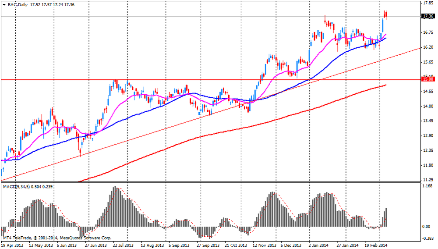Click the 11.25 price axis label

(428, 180)
